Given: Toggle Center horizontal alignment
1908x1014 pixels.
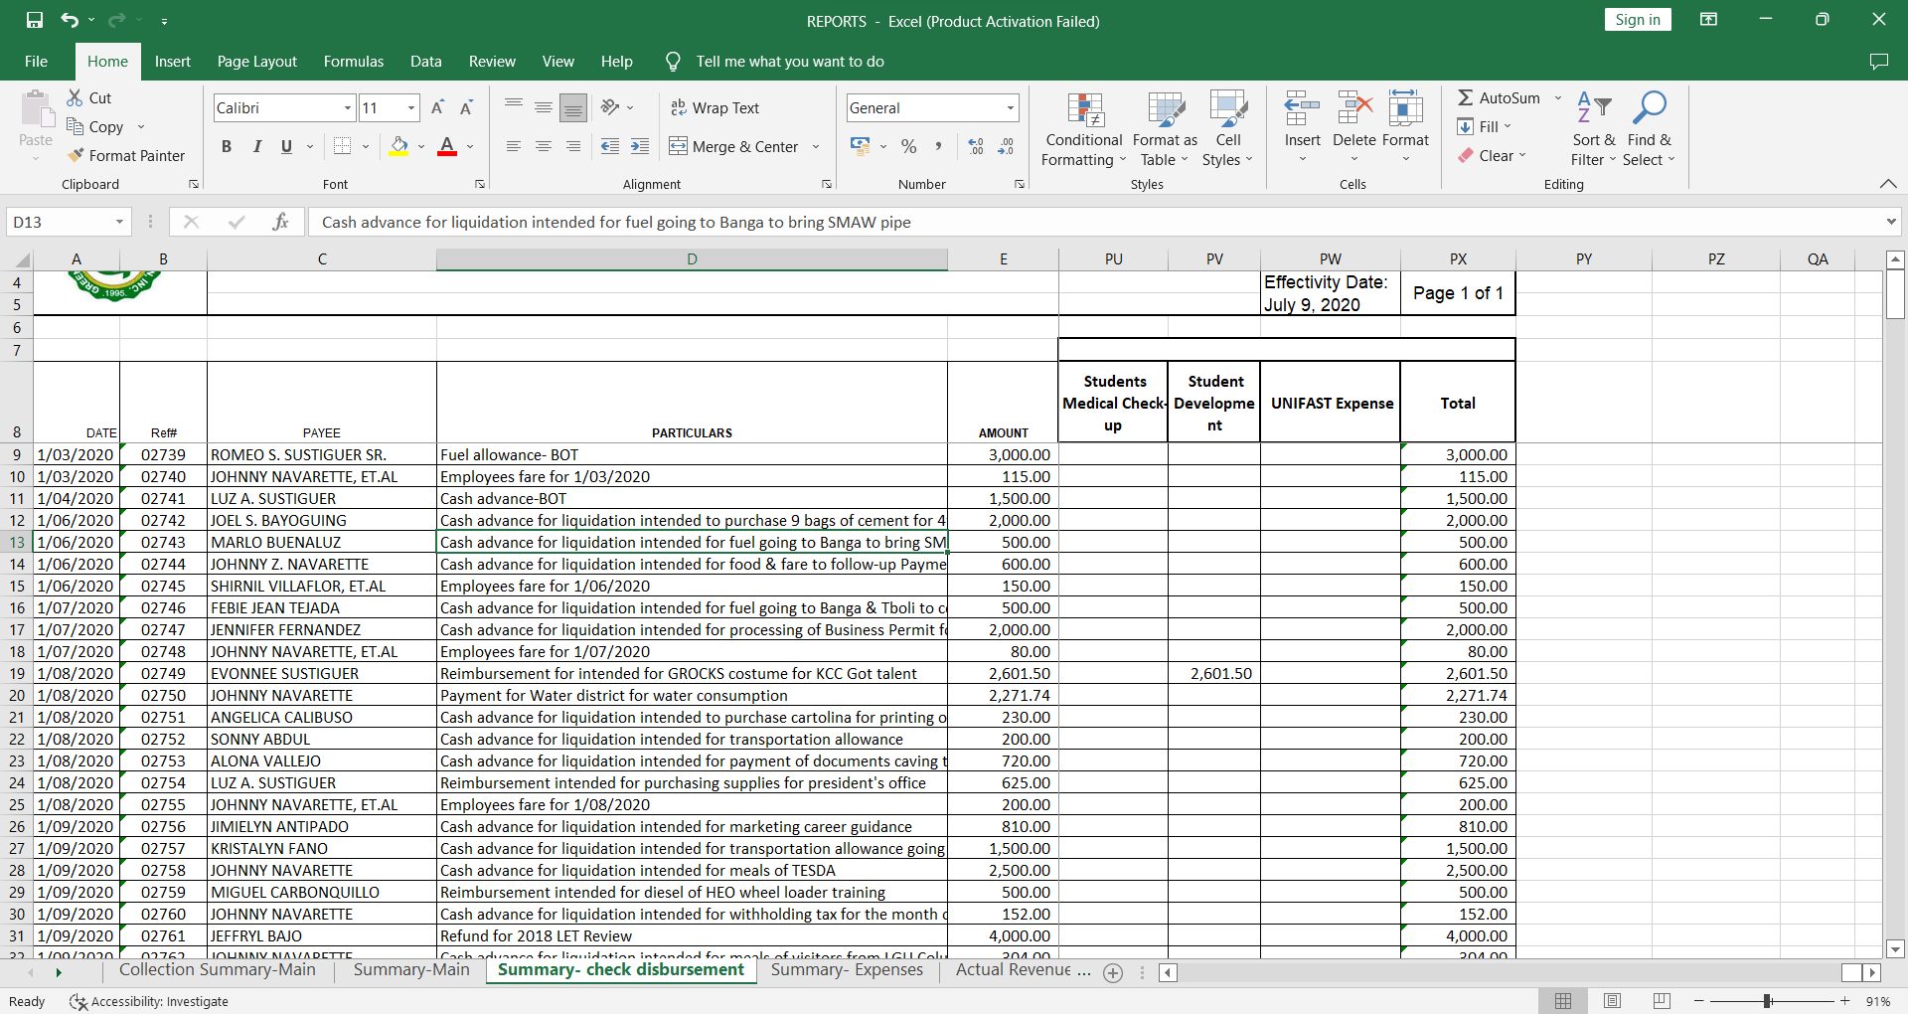Looking at the screenshot, I should click(x=544, y=146).
